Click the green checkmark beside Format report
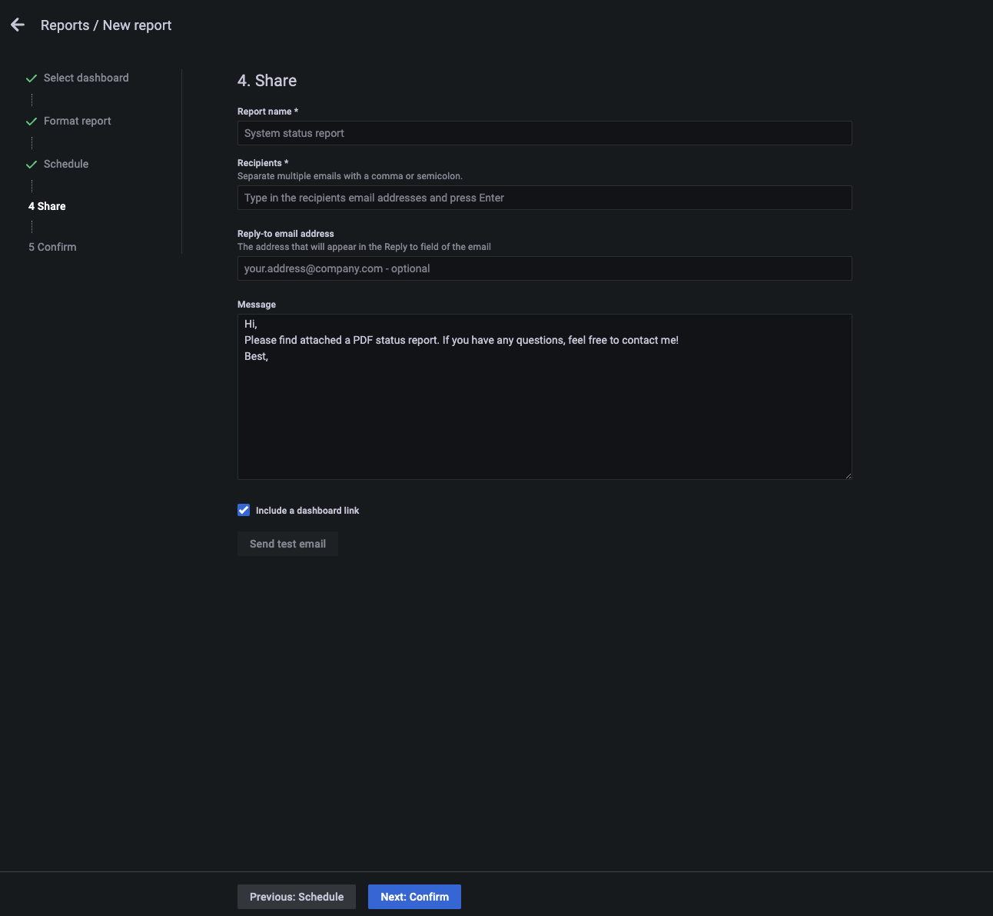The image size is (993, 916). coord(32,122)
